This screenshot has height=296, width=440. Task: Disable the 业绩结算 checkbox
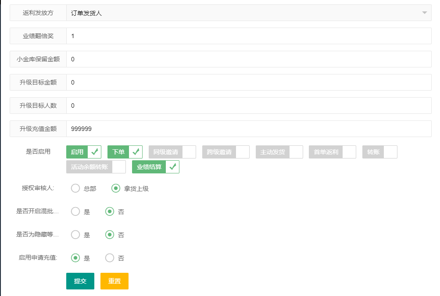coord(155,167)
